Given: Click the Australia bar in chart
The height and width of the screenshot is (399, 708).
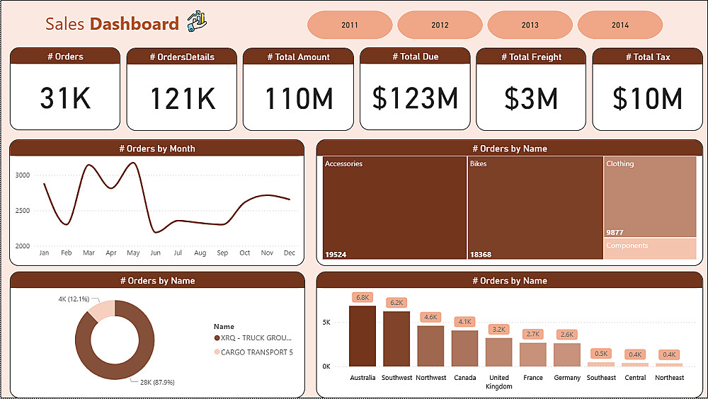Looking at the screenshot, I should (362, 336).
